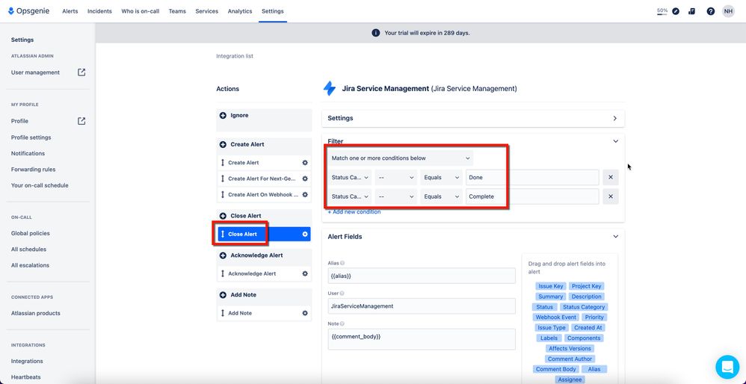Click the trial info icon
Screen dimensions: 746x384
(x=375, y=33)
